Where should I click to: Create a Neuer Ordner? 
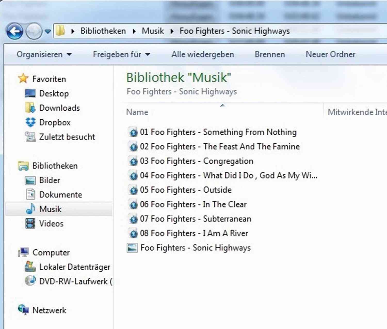pyautogui.click(x=330, y=54)
